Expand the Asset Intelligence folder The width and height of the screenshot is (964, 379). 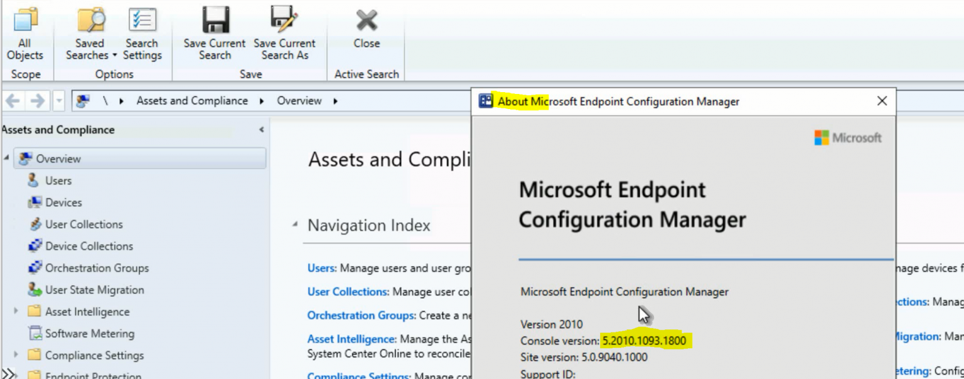(16, 311)
